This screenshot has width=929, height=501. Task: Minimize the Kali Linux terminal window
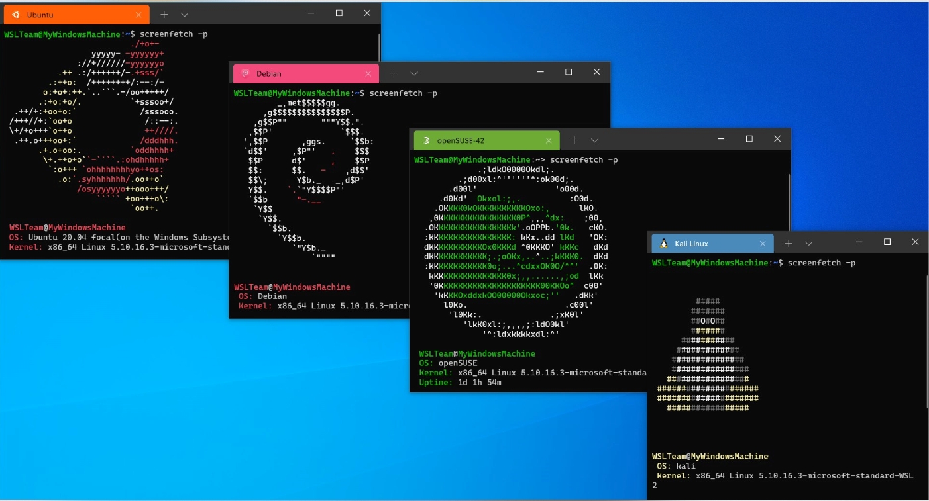859,242
